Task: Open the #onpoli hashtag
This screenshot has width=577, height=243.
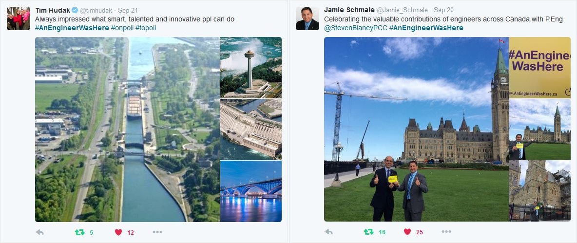Action: click(122, 28)
